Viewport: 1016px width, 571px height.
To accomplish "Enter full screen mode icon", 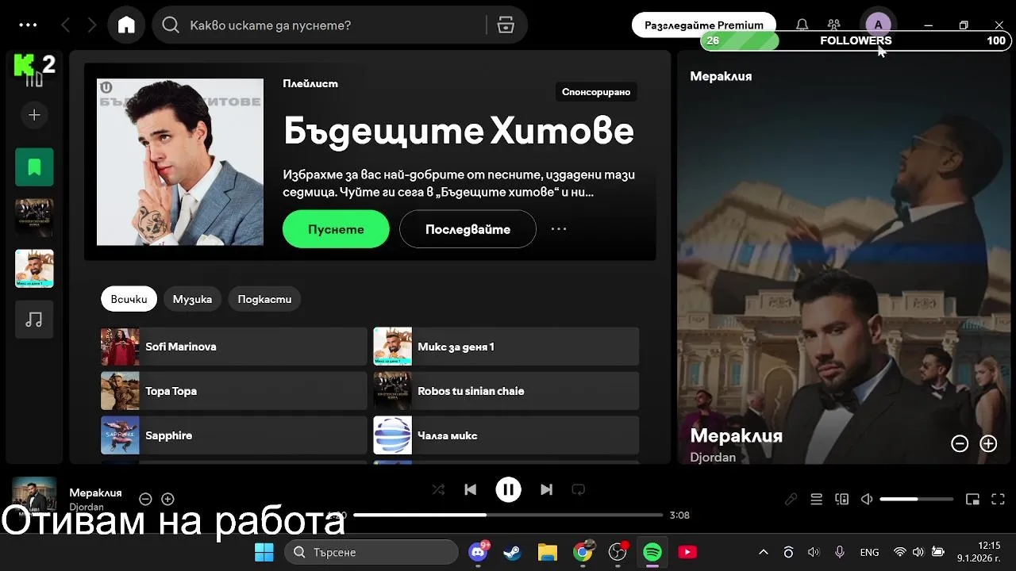I will (x=999, y=499).
